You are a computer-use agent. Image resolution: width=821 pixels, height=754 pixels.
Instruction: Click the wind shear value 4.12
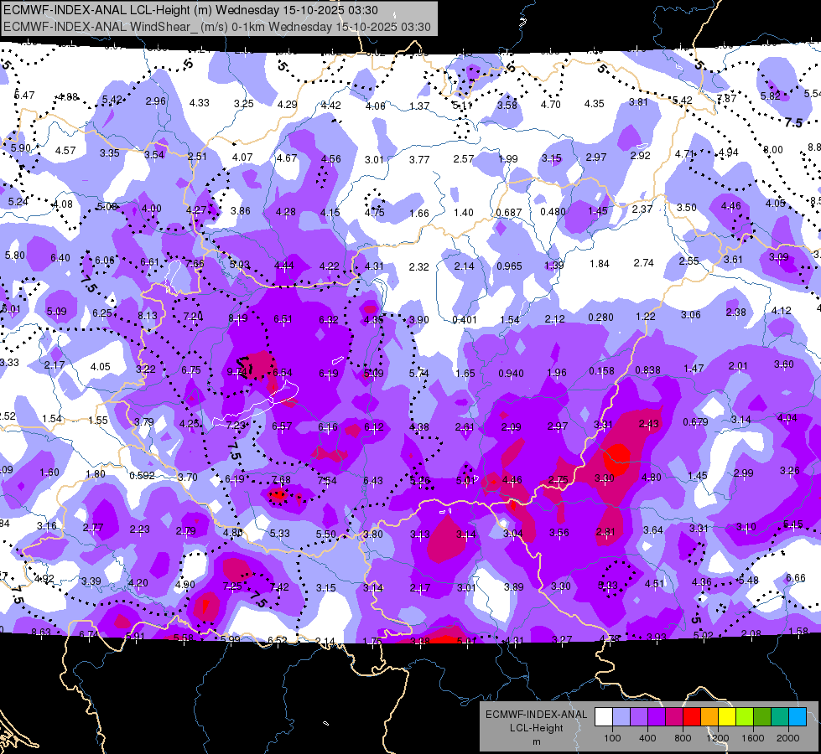[782, 311]
